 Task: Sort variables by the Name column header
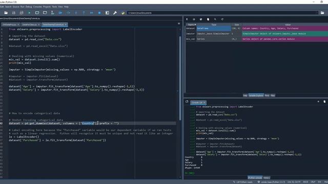click(191, 25)
